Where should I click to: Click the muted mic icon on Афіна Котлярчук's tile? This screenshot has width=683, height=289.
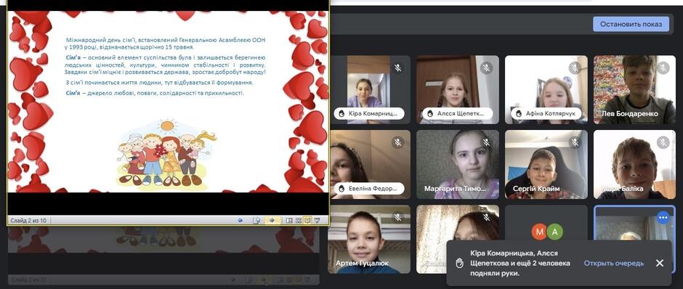pyautogui.click(x=575, y=68)
